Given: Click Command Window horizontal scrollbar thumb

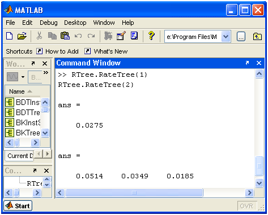Looking at the screenshot, I should (134, 193).
